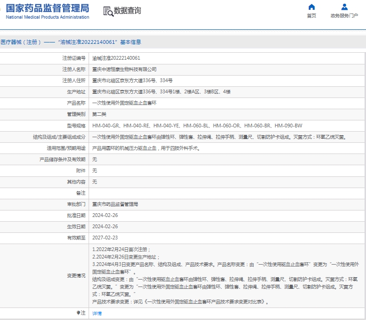Click the 第二类 category value
This screenshot has width=366, height=322.
click(x=99, y=114)
